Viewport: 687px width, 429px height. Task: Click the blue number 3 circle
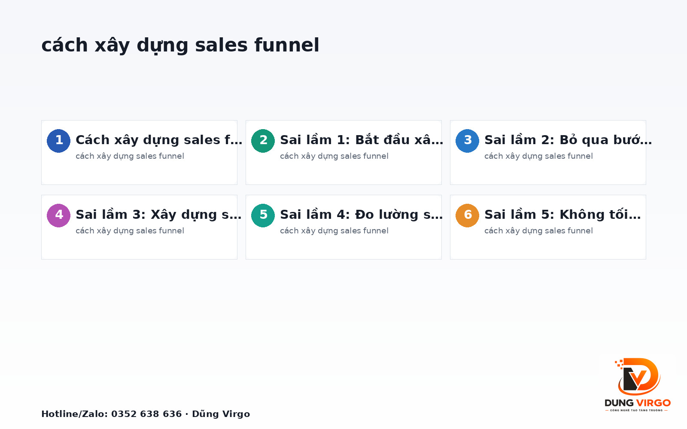pos(468,141)
